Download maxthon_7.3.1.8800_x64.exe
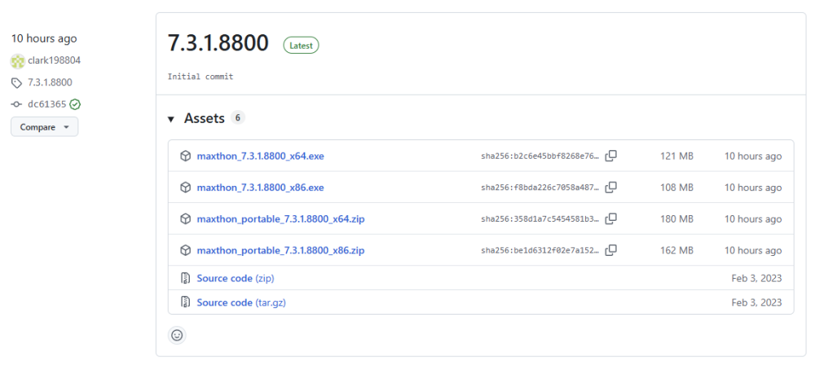 (x=260, y=156)
